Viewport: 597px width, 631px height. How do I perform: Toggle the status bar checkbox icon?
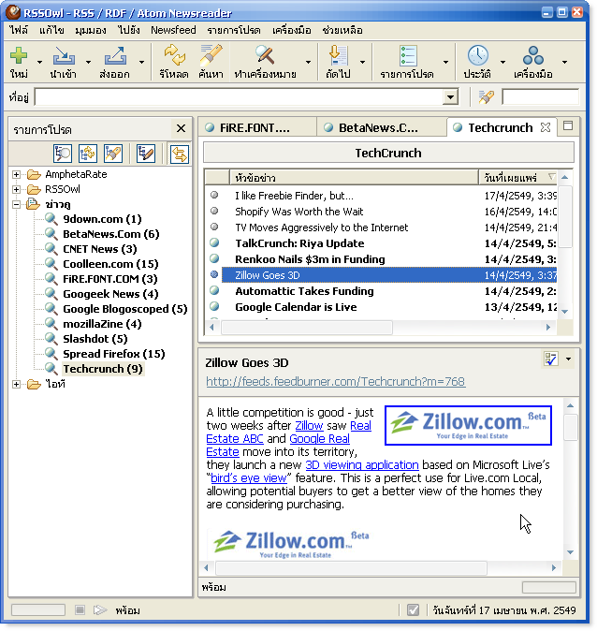click(414, 610)
